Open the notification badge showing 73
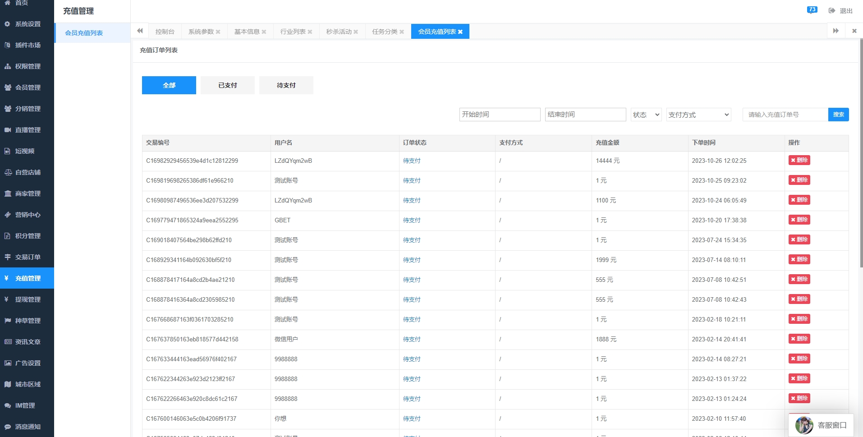 click(x=812, y=10)
